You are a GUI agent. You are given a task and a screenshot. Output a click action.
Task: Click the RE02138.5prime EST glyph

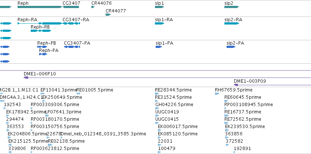[x=50, y=145]
